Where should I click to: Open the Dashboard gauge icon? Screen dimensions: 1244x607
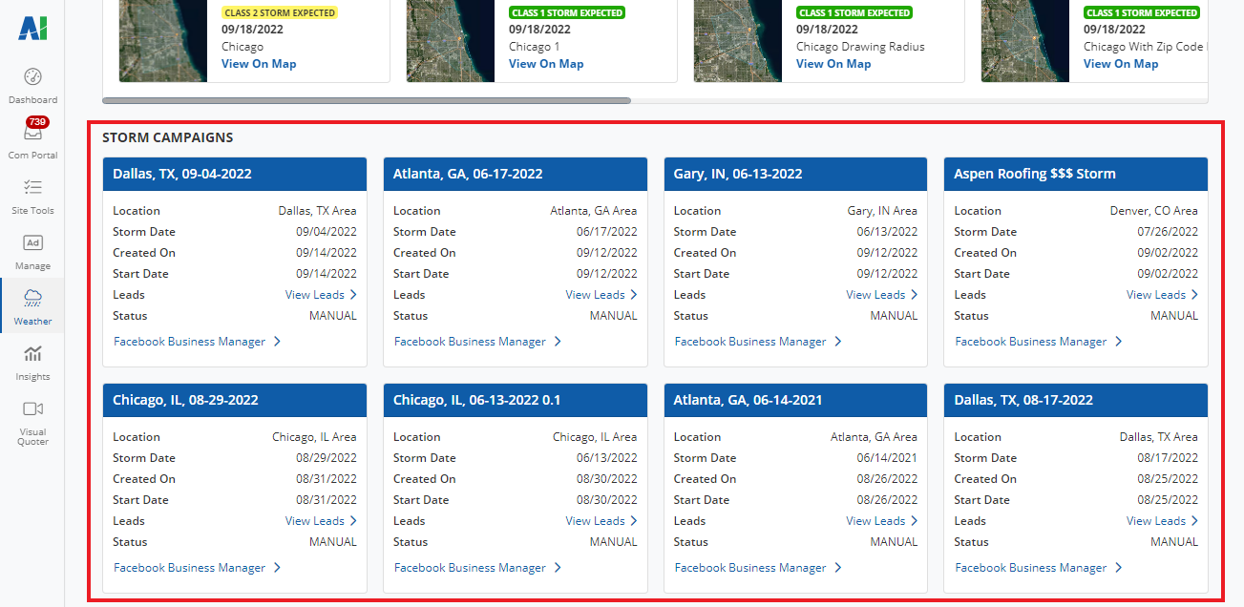[x=32, y=77]
